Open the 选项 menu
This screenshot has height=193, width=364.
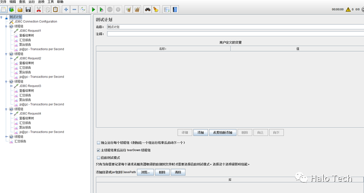click(x=41, y=2)
